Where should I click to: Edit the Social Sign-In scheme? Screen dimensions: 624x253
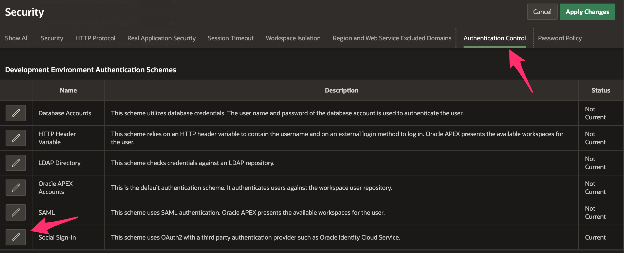pos(16,237)
